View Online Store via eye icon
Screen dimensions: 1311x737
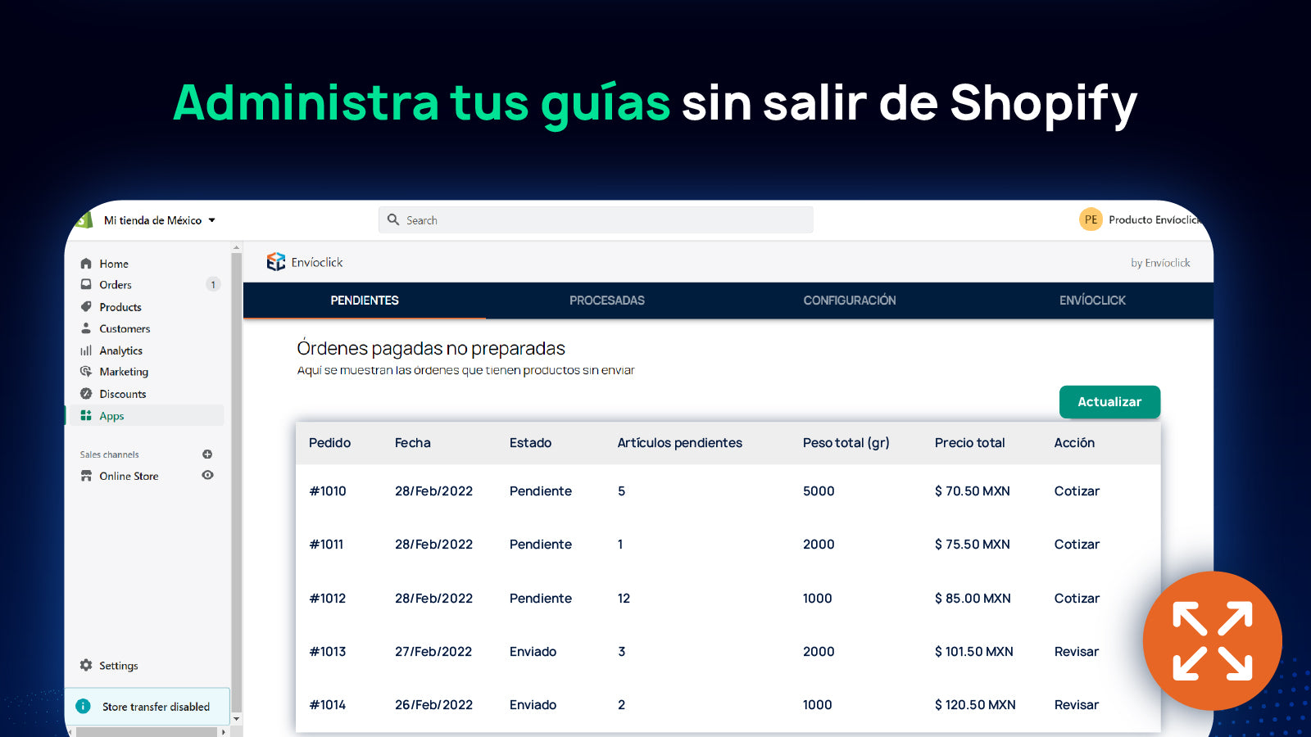(208, 475)
